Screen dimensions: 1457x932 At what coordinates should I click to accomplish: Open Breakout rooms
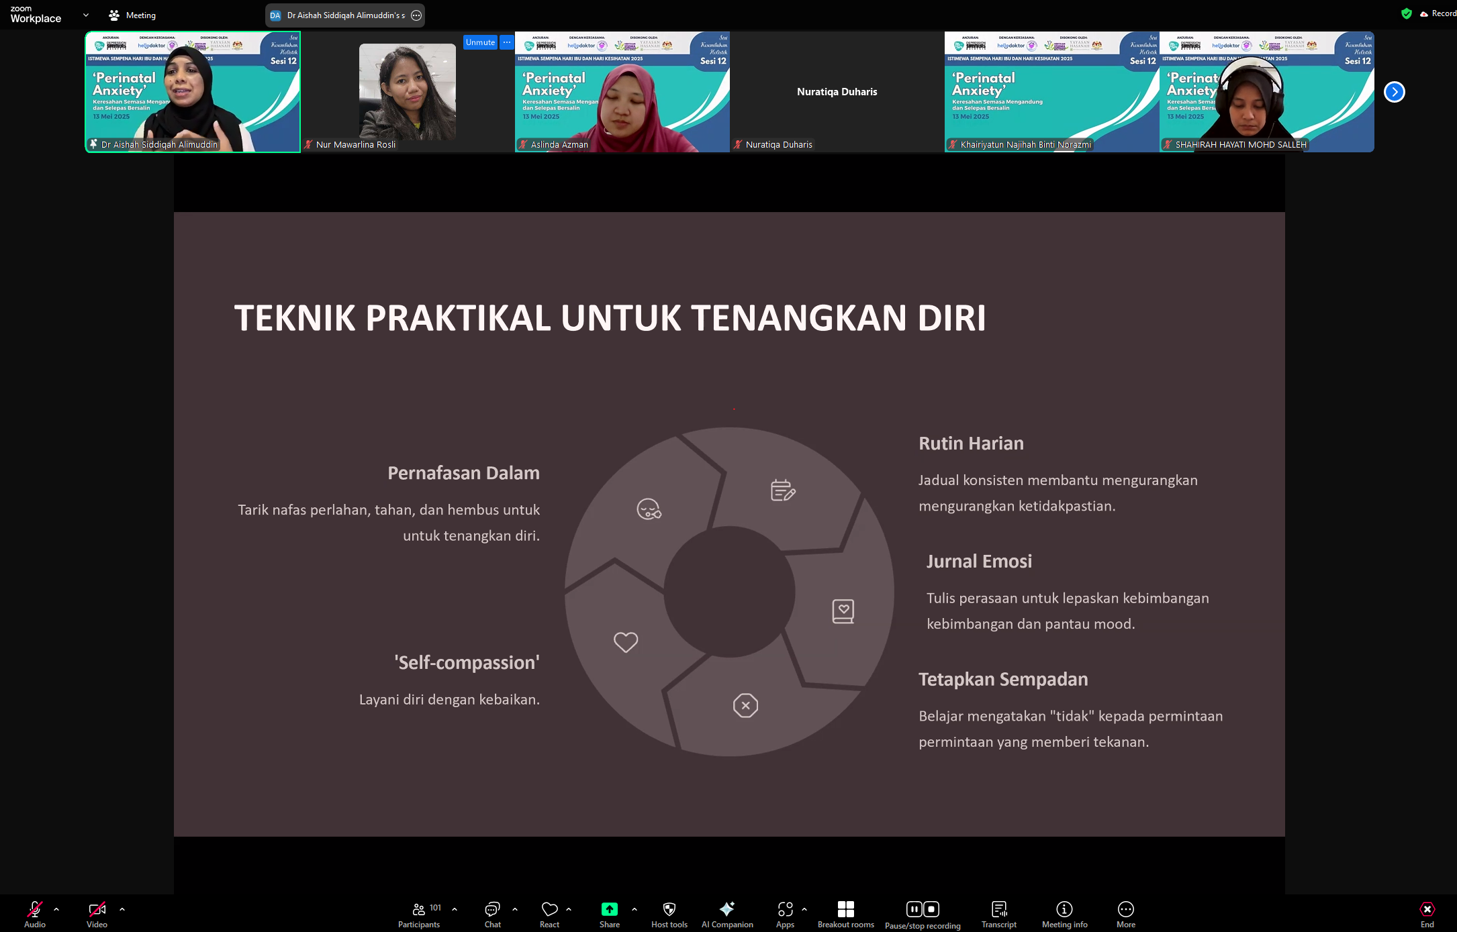(846, 914)
